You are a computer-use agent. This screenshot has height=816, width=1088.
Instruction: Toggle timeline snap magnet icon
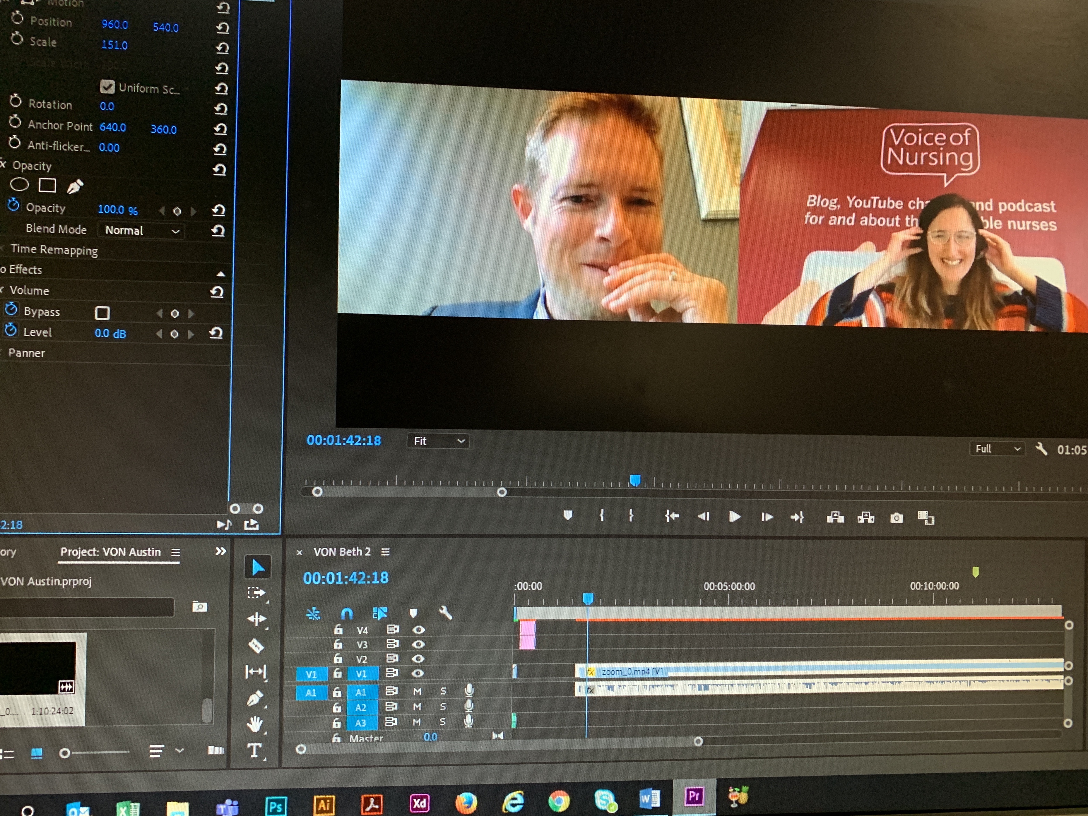tap(347, 613)
